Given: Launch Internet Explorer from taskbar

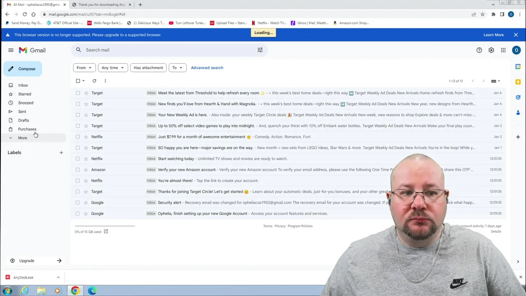Looking at the screenshot, I should click(25, 291).
